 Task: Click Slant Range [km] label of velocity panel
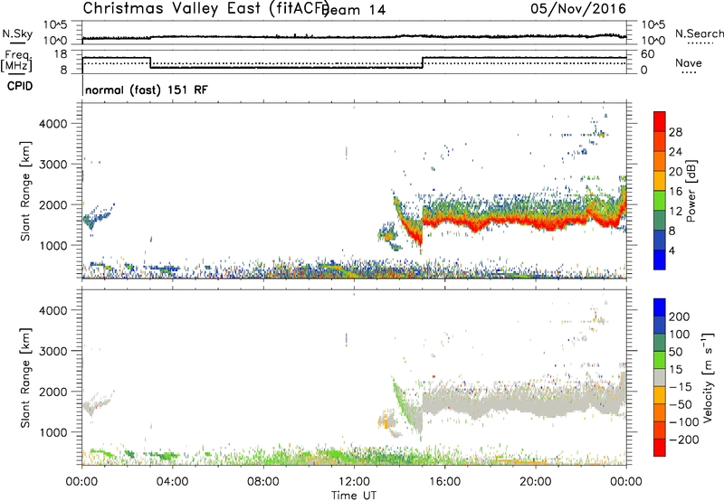(x=25, y=378)
